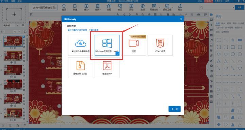Open the Insert dropdown in toolbar
The width and height of the screenshot is (245, 130).
[86, 7]
